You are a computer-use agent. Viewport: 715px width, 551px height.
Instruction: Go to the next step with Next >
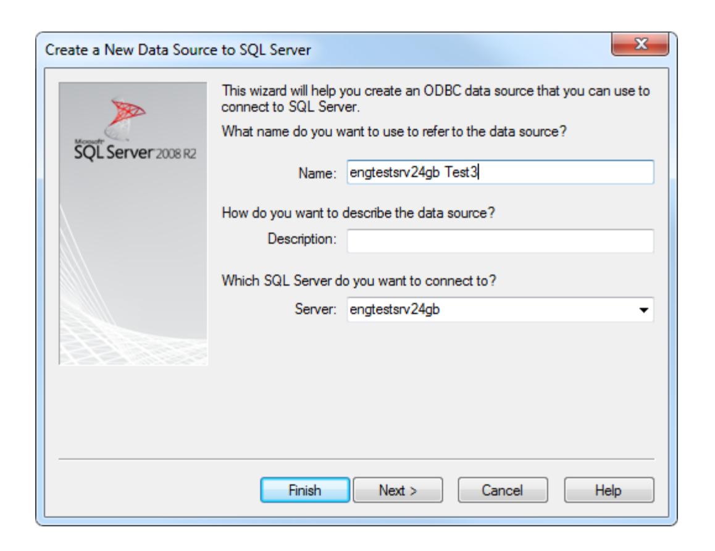click(398, 491)
